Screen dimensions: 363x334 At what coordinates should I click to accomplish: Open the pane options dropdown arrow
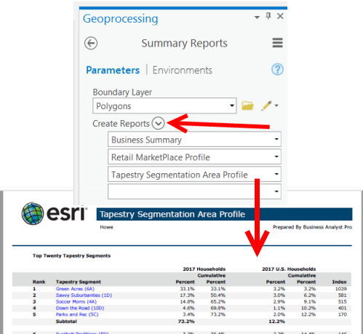(x=257, y=17)
